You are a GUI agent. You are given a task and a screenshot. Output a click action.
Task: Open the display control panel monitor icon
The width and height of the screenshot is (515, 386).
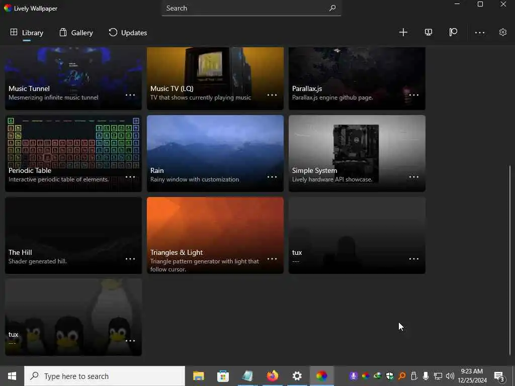pos(428,32)
